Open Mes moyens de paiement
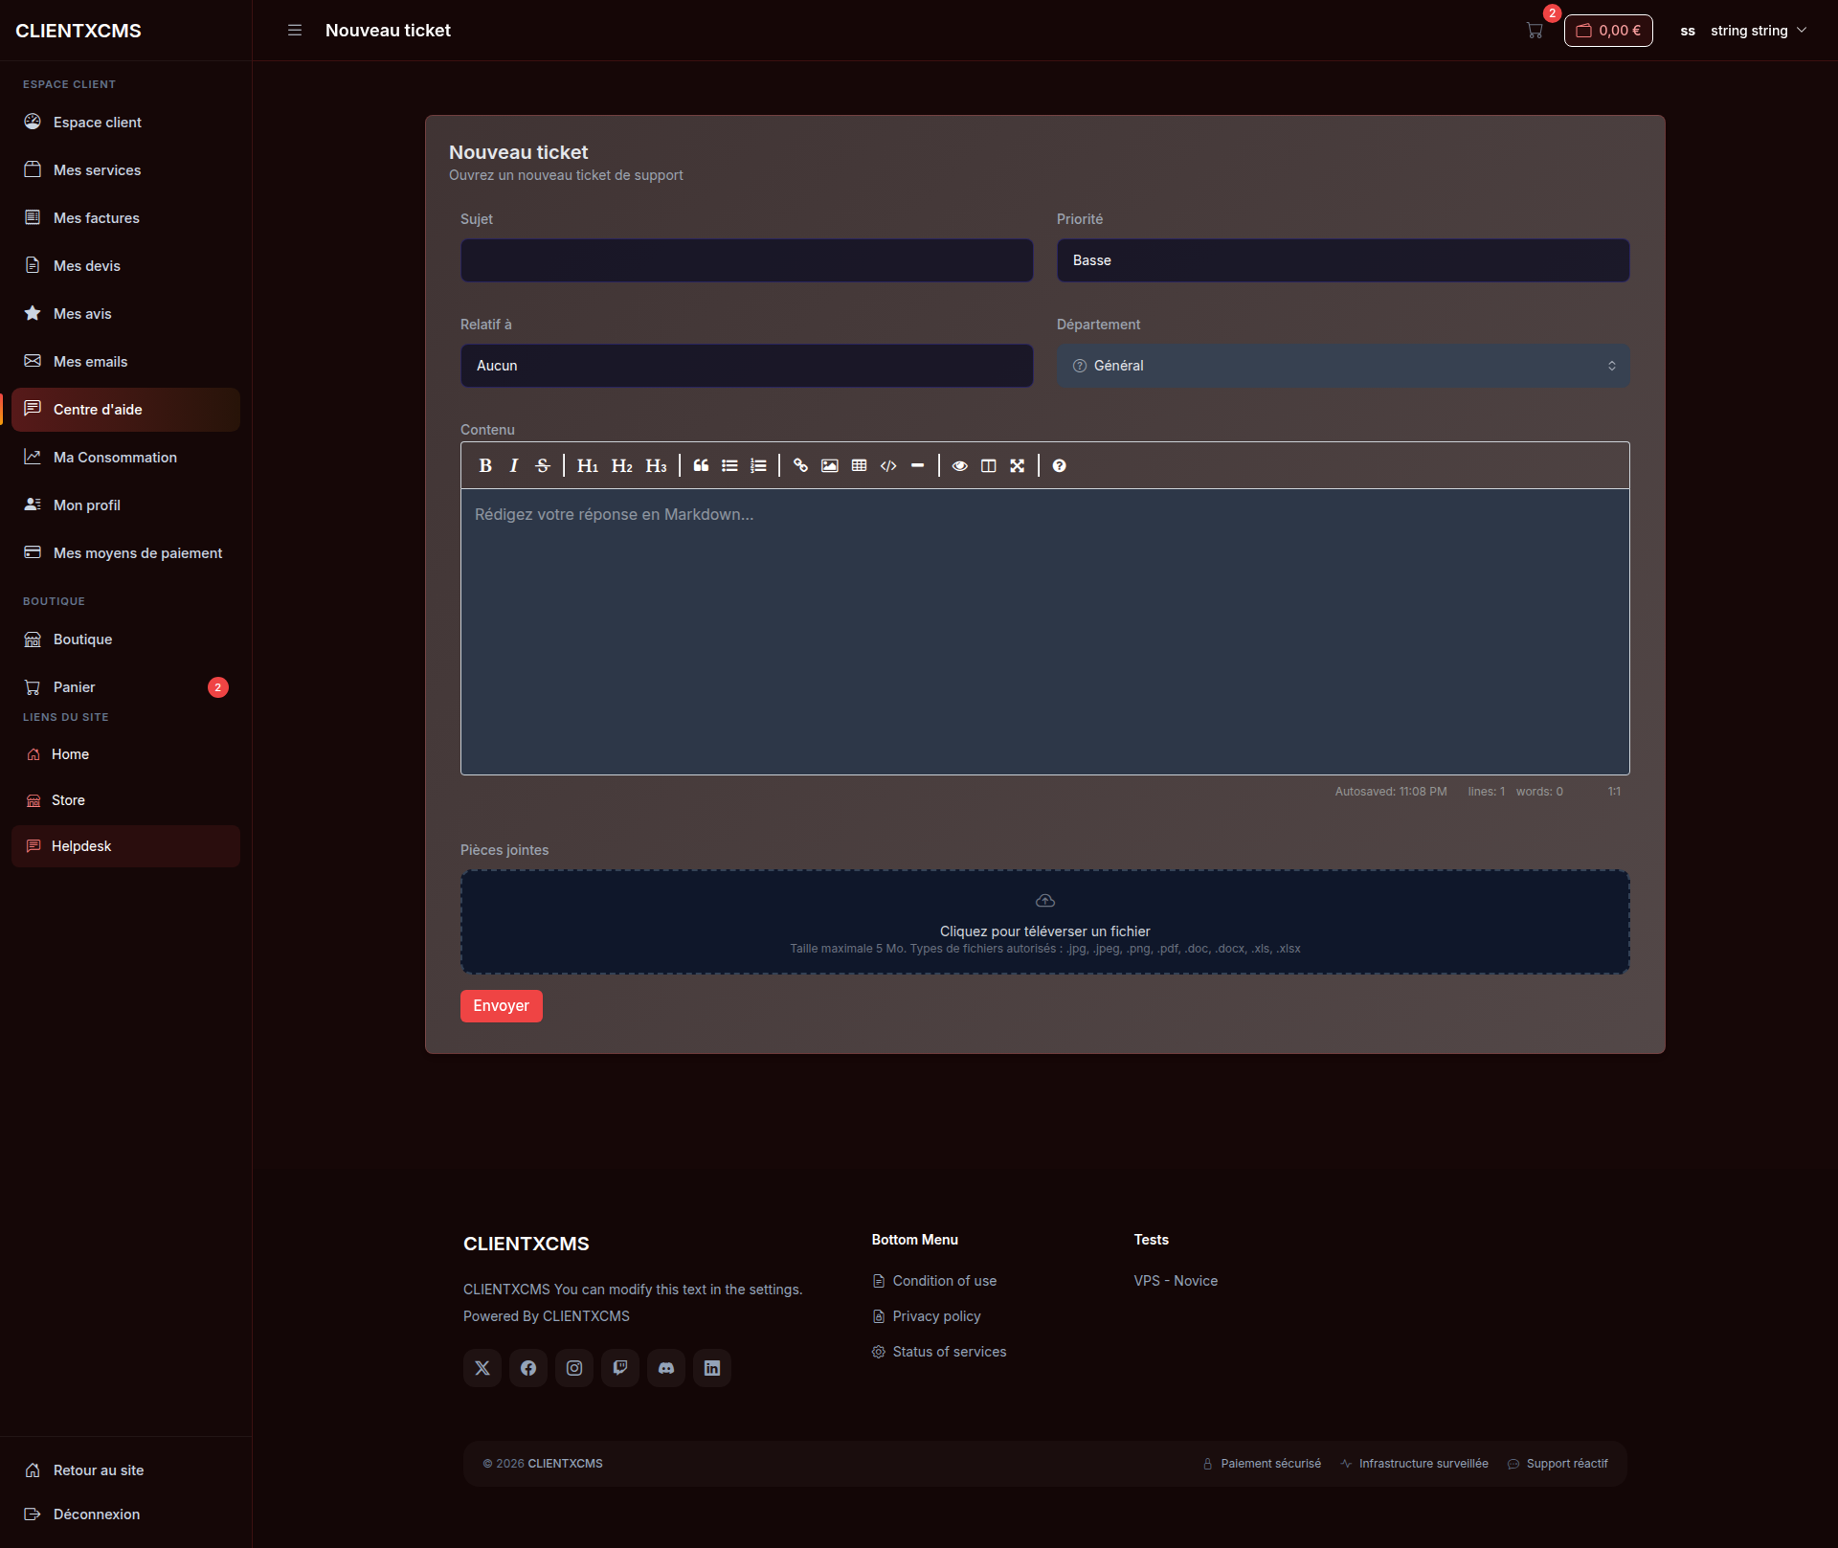 point(125,553)
